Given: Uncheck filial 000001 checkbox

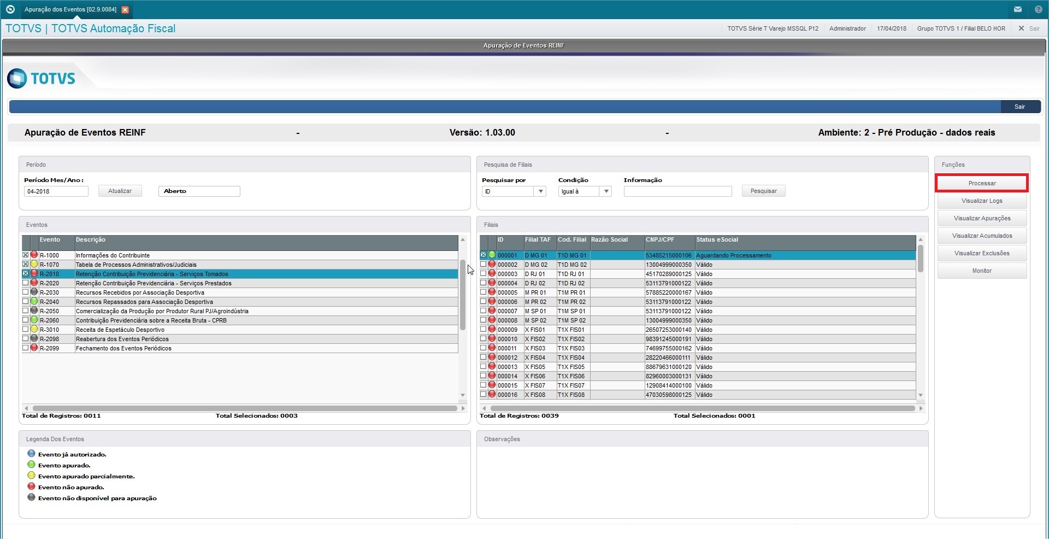Looking at the screenshot, I should pyautogui.click(x=483, y=255).
